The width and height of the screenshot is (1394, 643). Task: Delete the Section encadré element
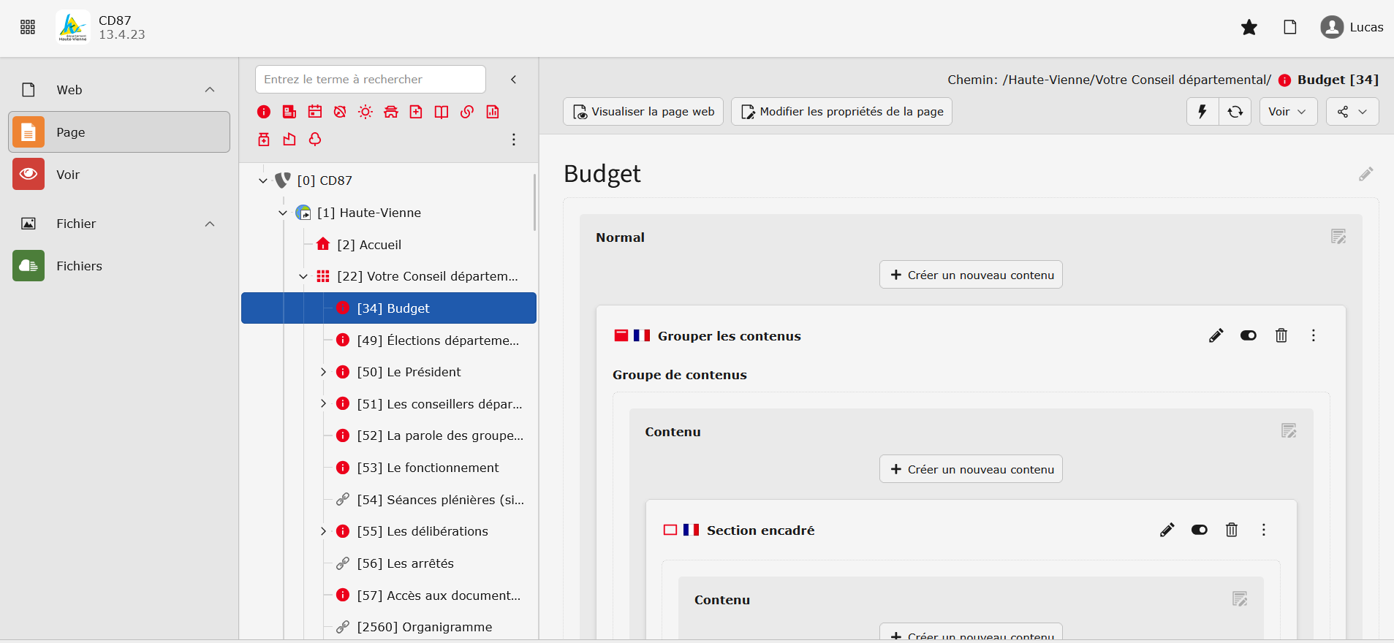1232,530
